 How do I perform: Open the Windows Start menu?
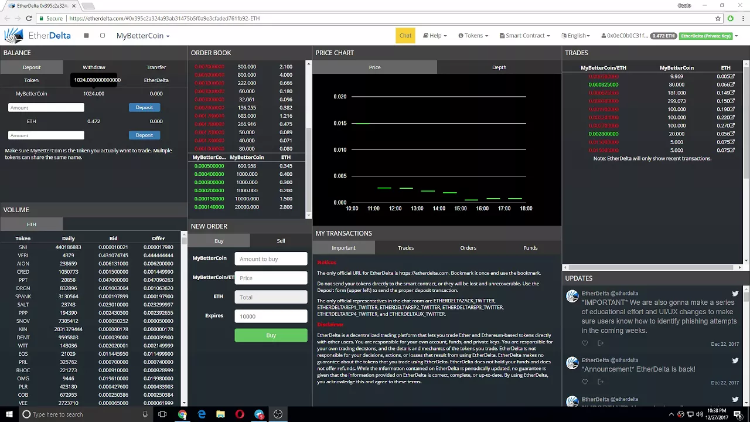(9, 414)
